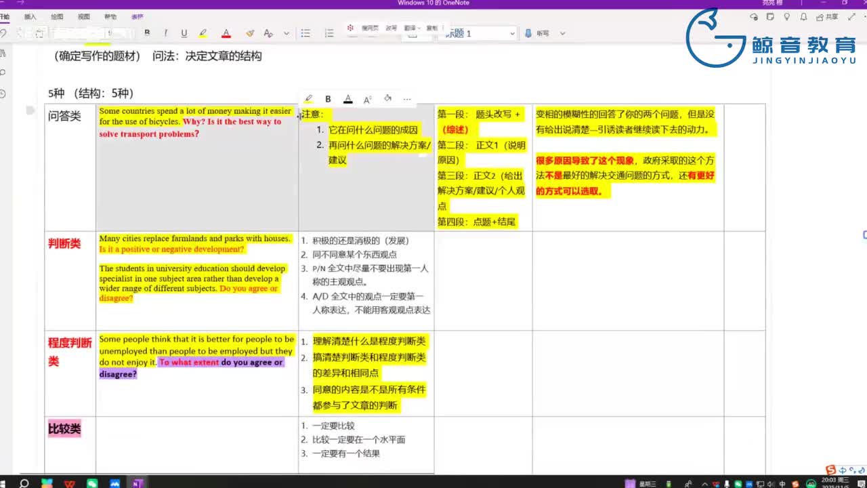Open the sticky notes feed icon
867x488 pixels.
(770, 17)
